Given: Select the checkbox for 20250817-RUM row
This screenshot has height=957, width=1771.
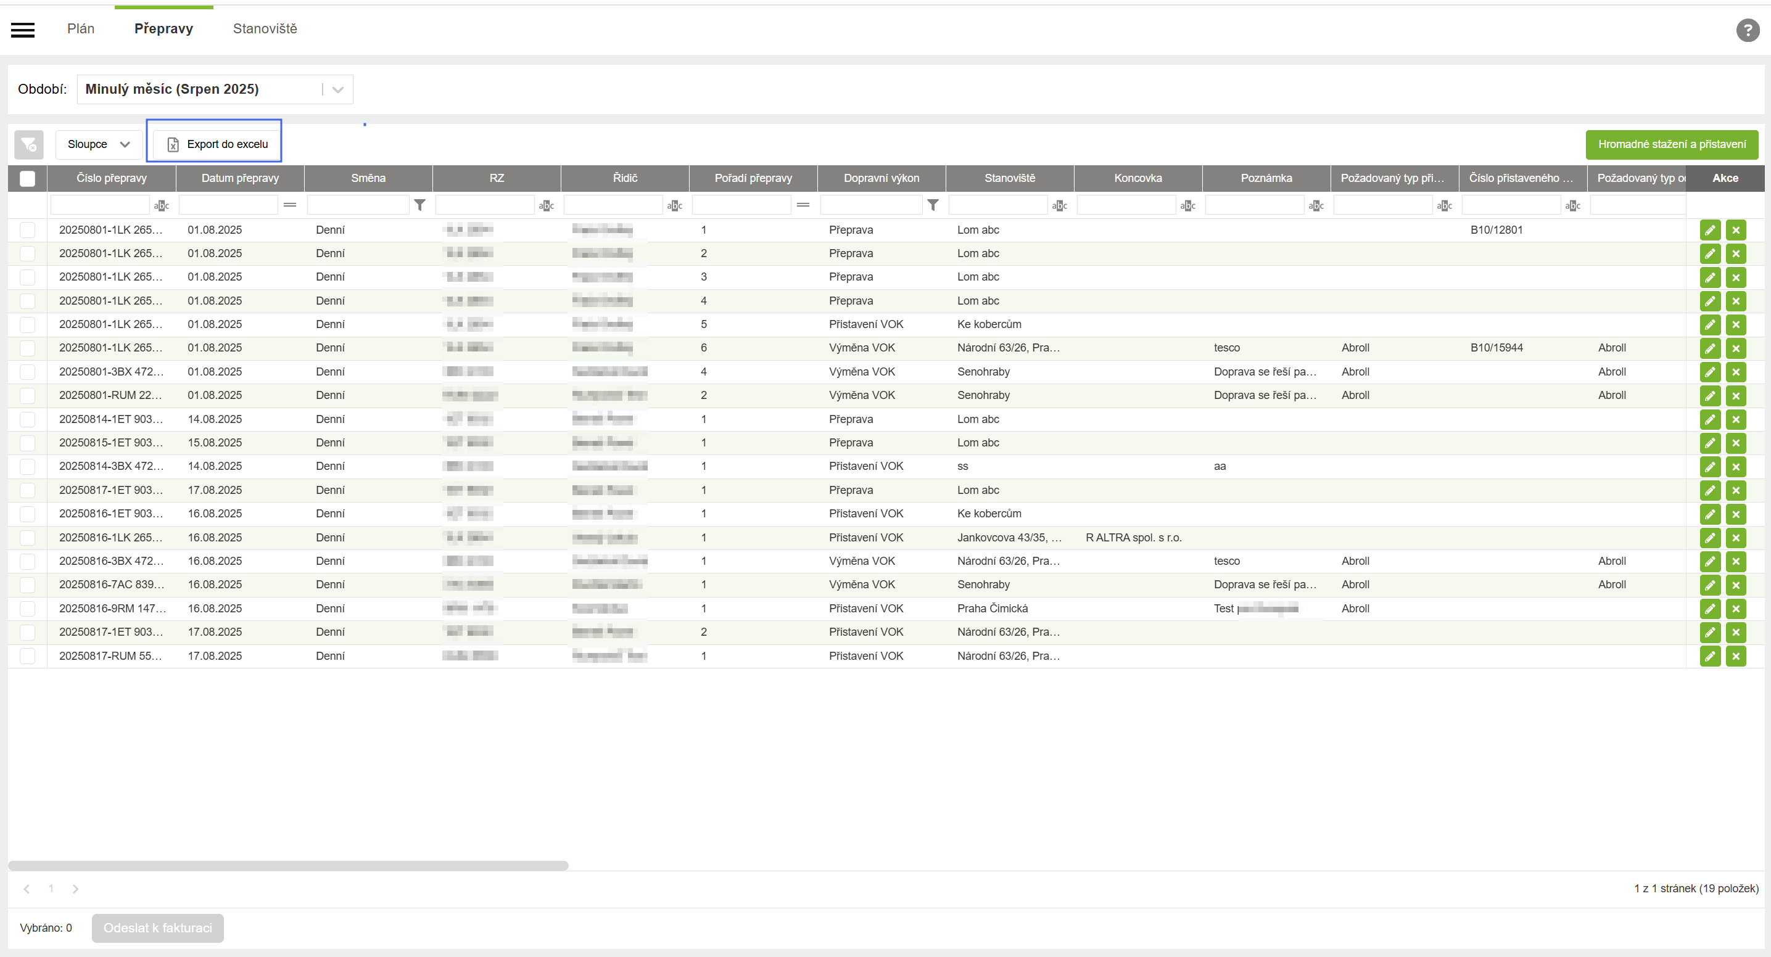Looking at the screenshot, I should 28,656.
